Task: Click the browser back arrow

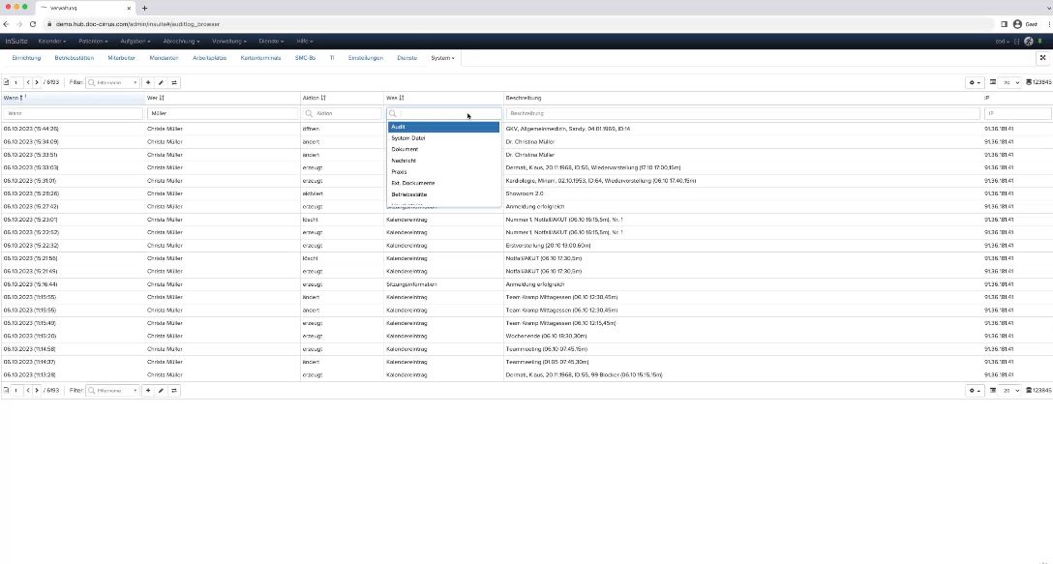Action: click(6, 24)
